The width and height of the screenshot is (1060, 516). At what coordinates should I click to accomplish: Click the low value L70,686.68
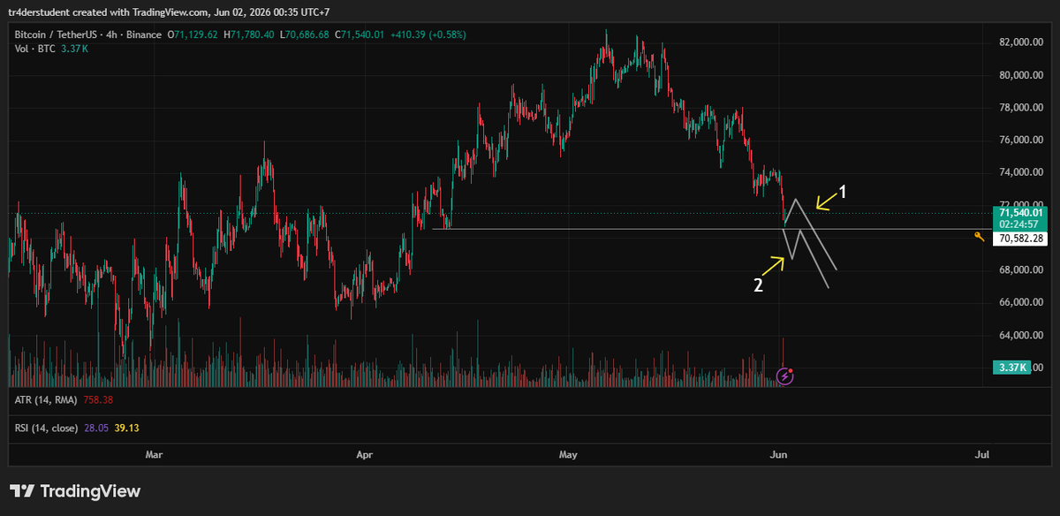304,34
